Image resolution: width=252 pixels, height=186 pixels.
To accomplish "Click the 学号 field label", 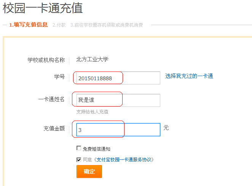I will coord(59,77).
